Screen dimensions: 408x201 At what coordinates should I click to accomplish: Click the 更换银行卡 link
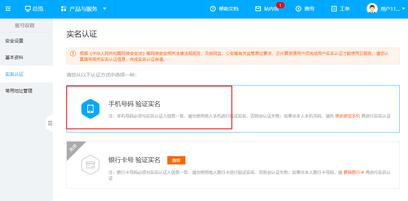tap(354, 172)
